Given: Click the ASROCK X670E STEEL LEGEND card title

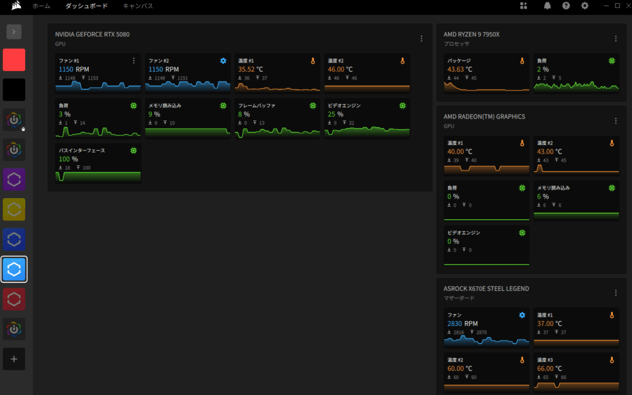Looking at the screenshot, I should click(x=486, y=289).
